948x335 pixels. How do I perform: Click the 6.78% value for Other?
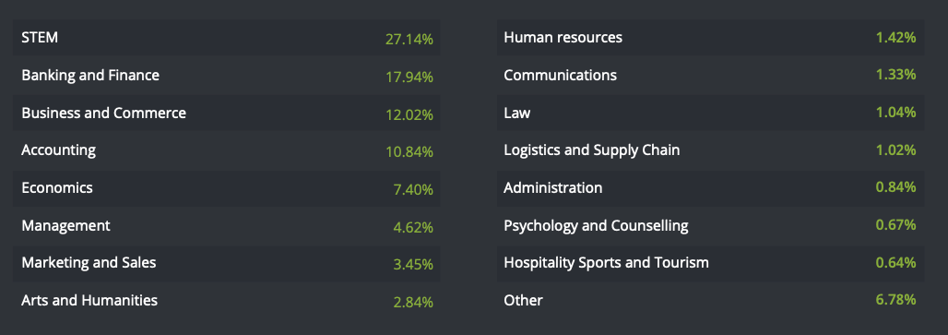(896, 300)
